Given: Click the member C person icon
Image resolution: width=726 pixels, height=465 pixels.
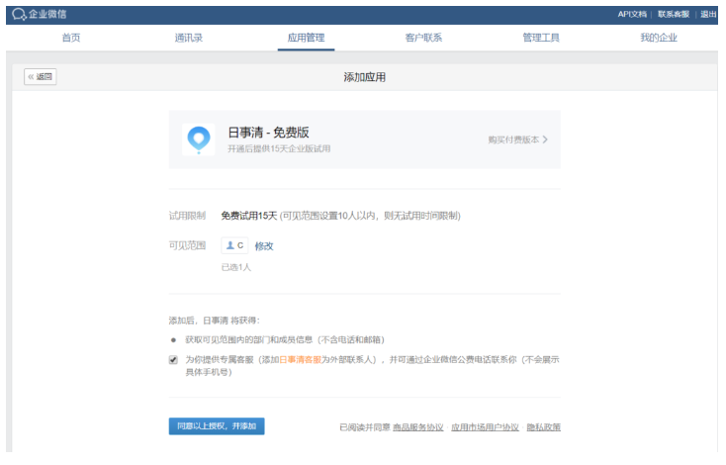Looking at the screenshot, I should tap(230, 245).
